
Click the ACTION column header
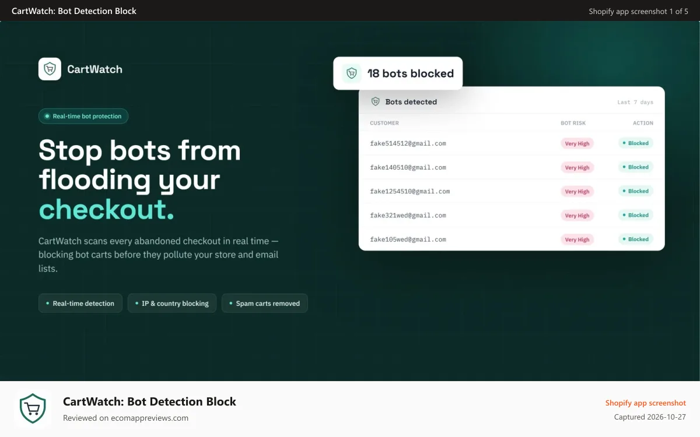coord(643,123)
